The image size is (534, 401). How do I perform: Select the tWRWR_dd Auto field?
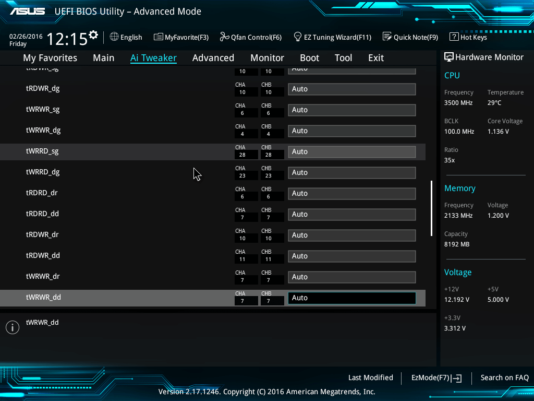pyautogui.click(x=351, y=298)
